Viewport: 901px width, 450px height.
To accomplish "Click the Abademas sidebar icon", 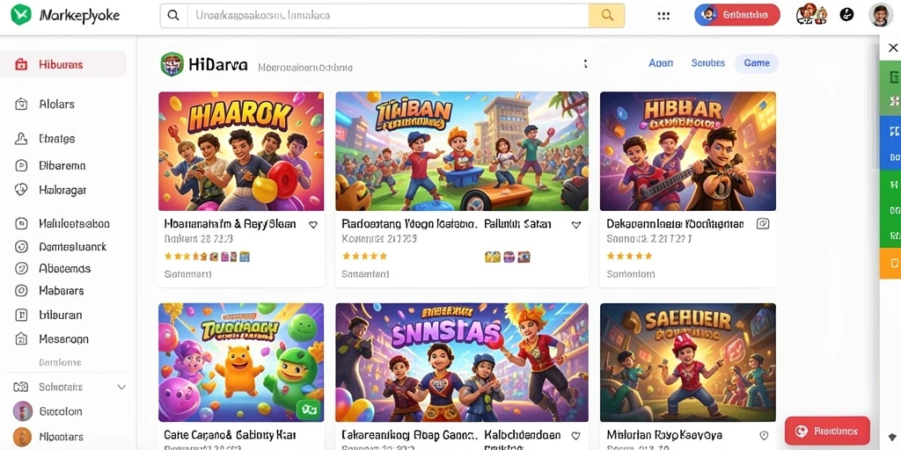I will pyautogui.click(x=21, y=268).
